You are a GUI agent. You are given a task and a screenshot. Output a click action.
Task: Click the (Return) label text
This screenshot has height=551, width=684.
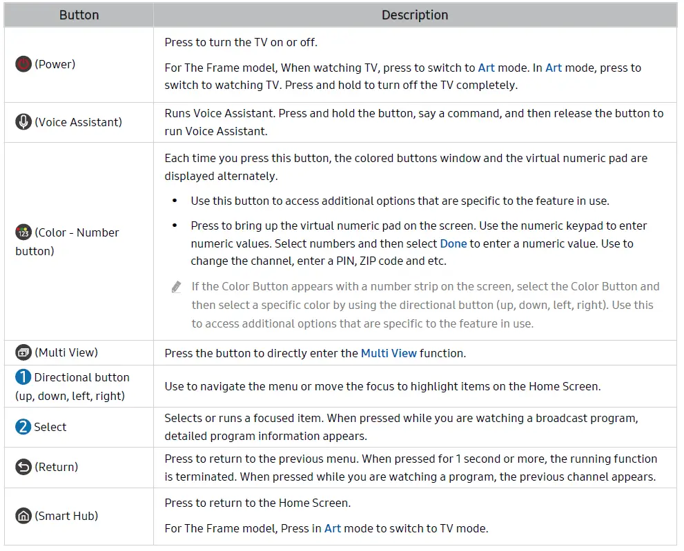click(x=57, y=467)
